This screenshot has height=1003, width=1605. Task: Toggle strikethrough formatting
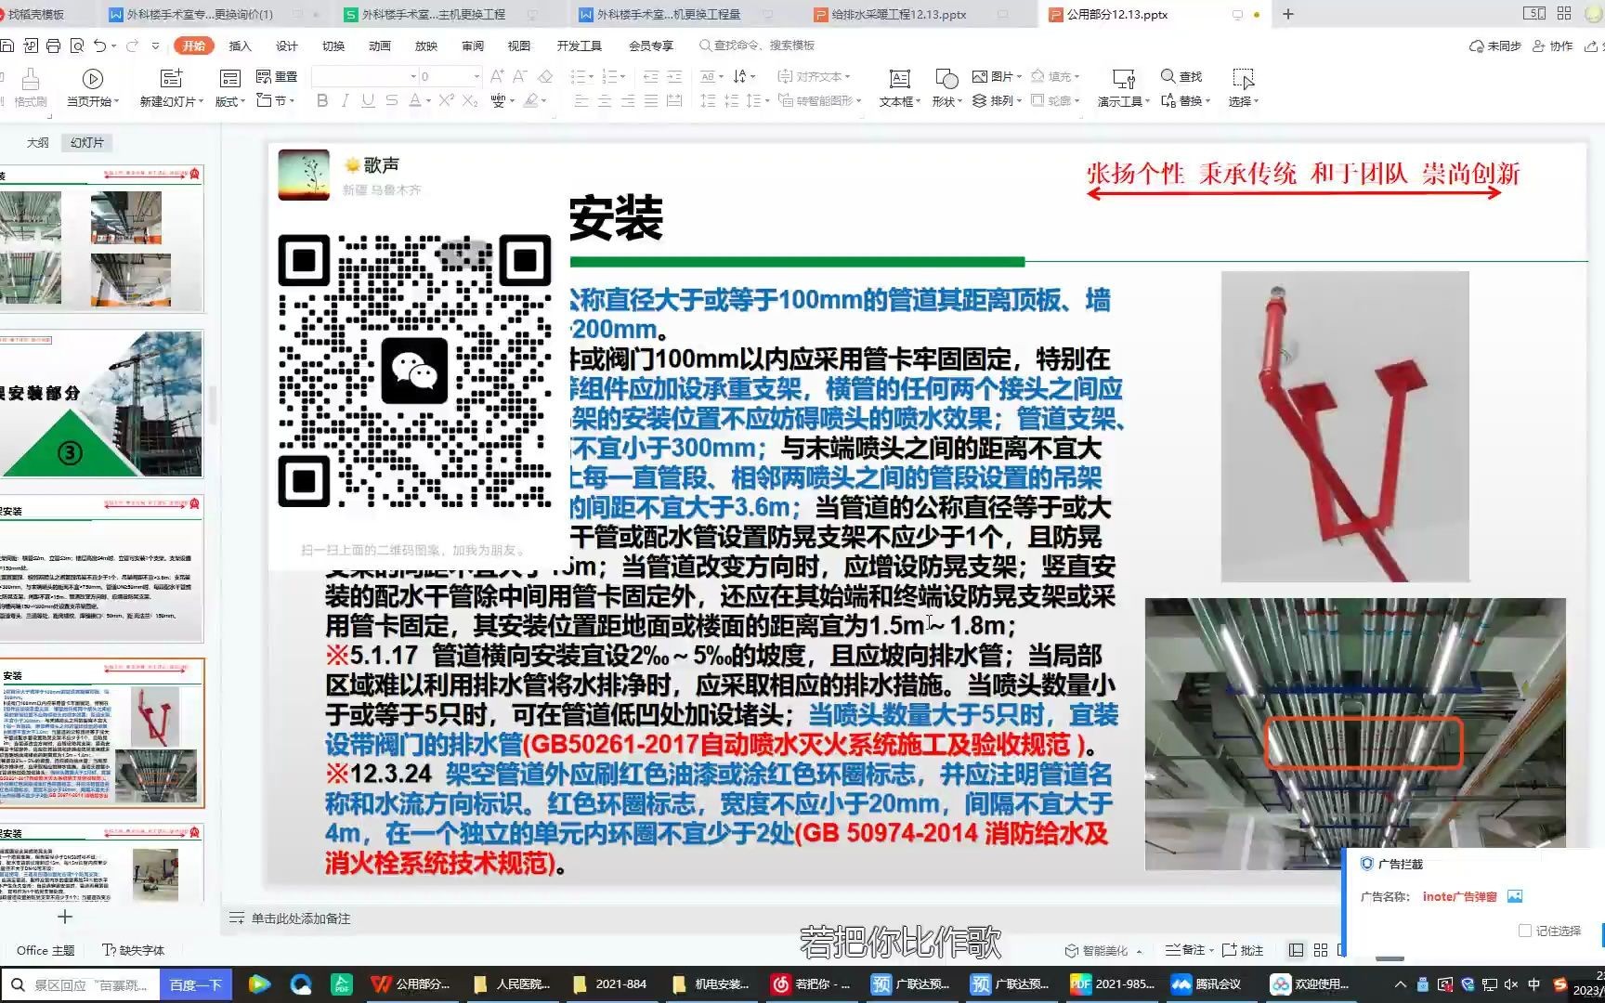point(391,100)
